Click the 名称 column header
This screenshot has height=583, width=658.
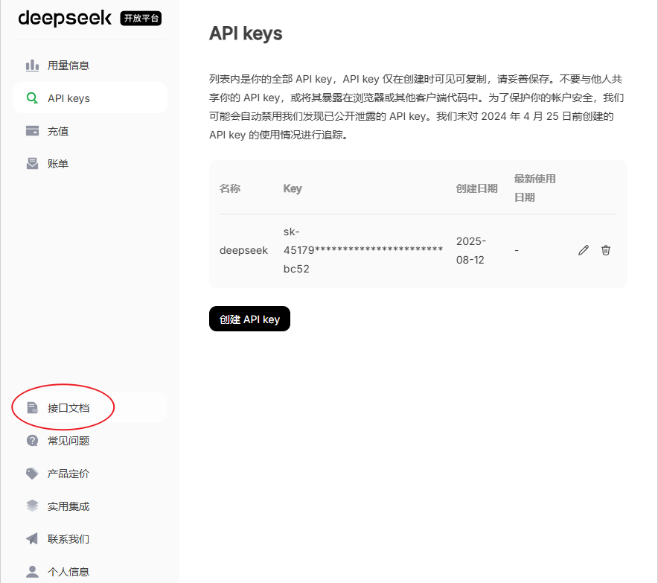click(x=230, y=188)
